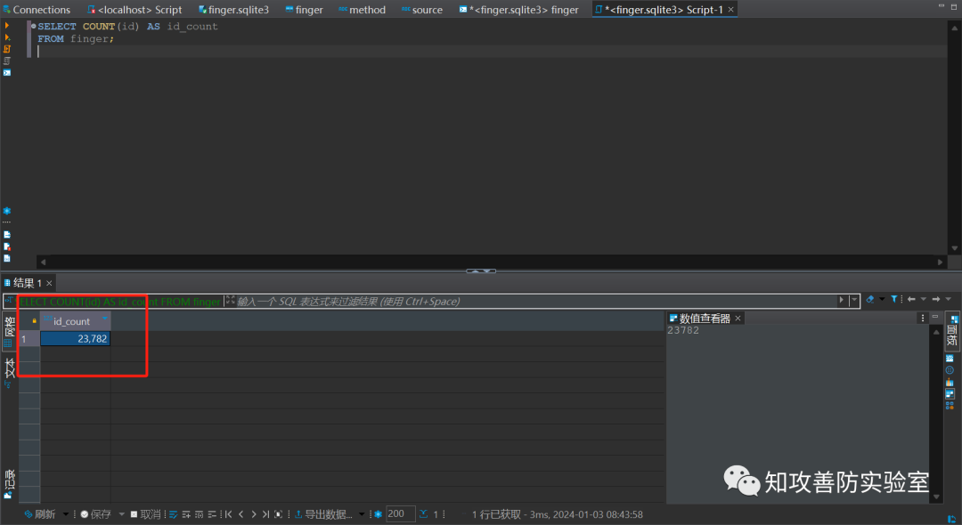
Task: Open custom filters with funnel icon
Action: point(894,299)
